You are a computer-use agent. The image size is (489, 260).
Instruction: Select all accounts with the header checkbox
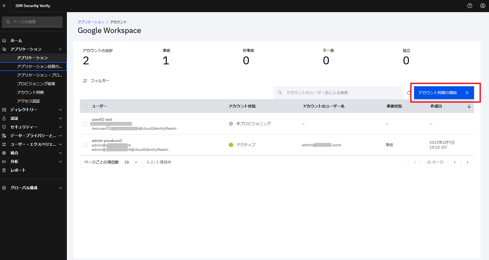click(x=85, y=106)
